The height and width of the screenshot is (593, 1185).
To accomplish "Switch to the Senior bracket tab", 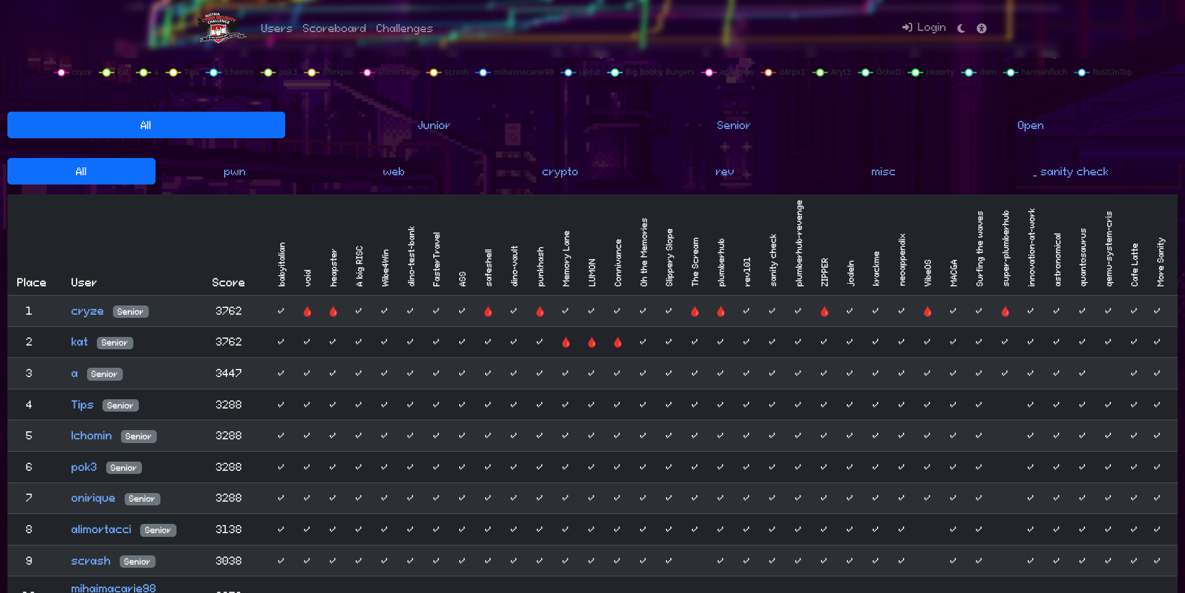I will 733,125.
